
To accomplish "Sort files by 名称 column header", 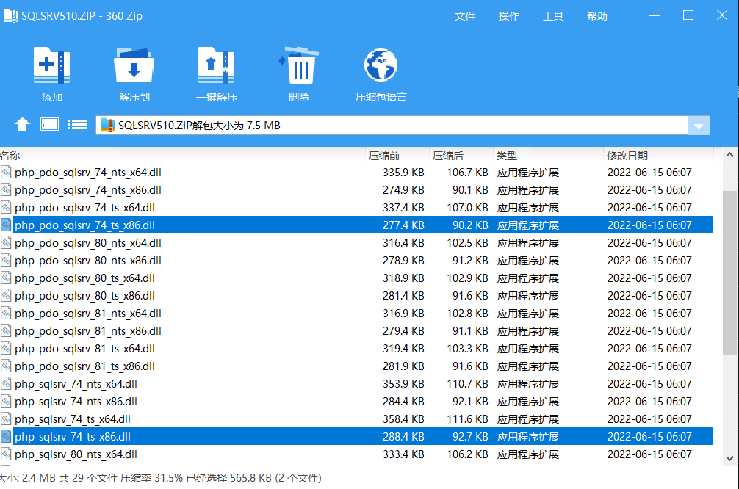I will 10,156.
